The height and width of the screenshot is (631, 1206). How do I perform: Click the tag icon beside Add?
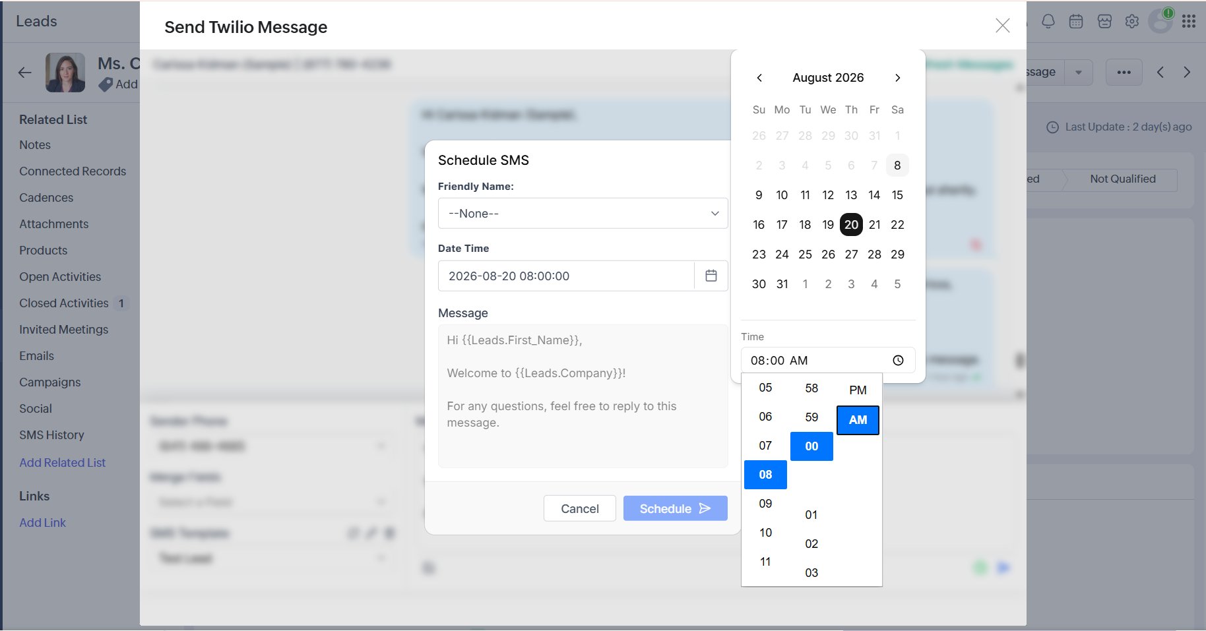point(105,84)
